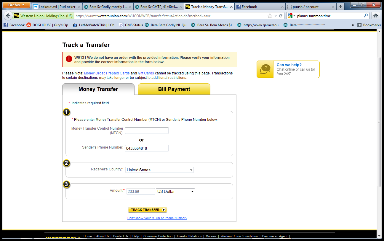
Task: Open the address bar history dropdown arrow
Action: point(276,16)
